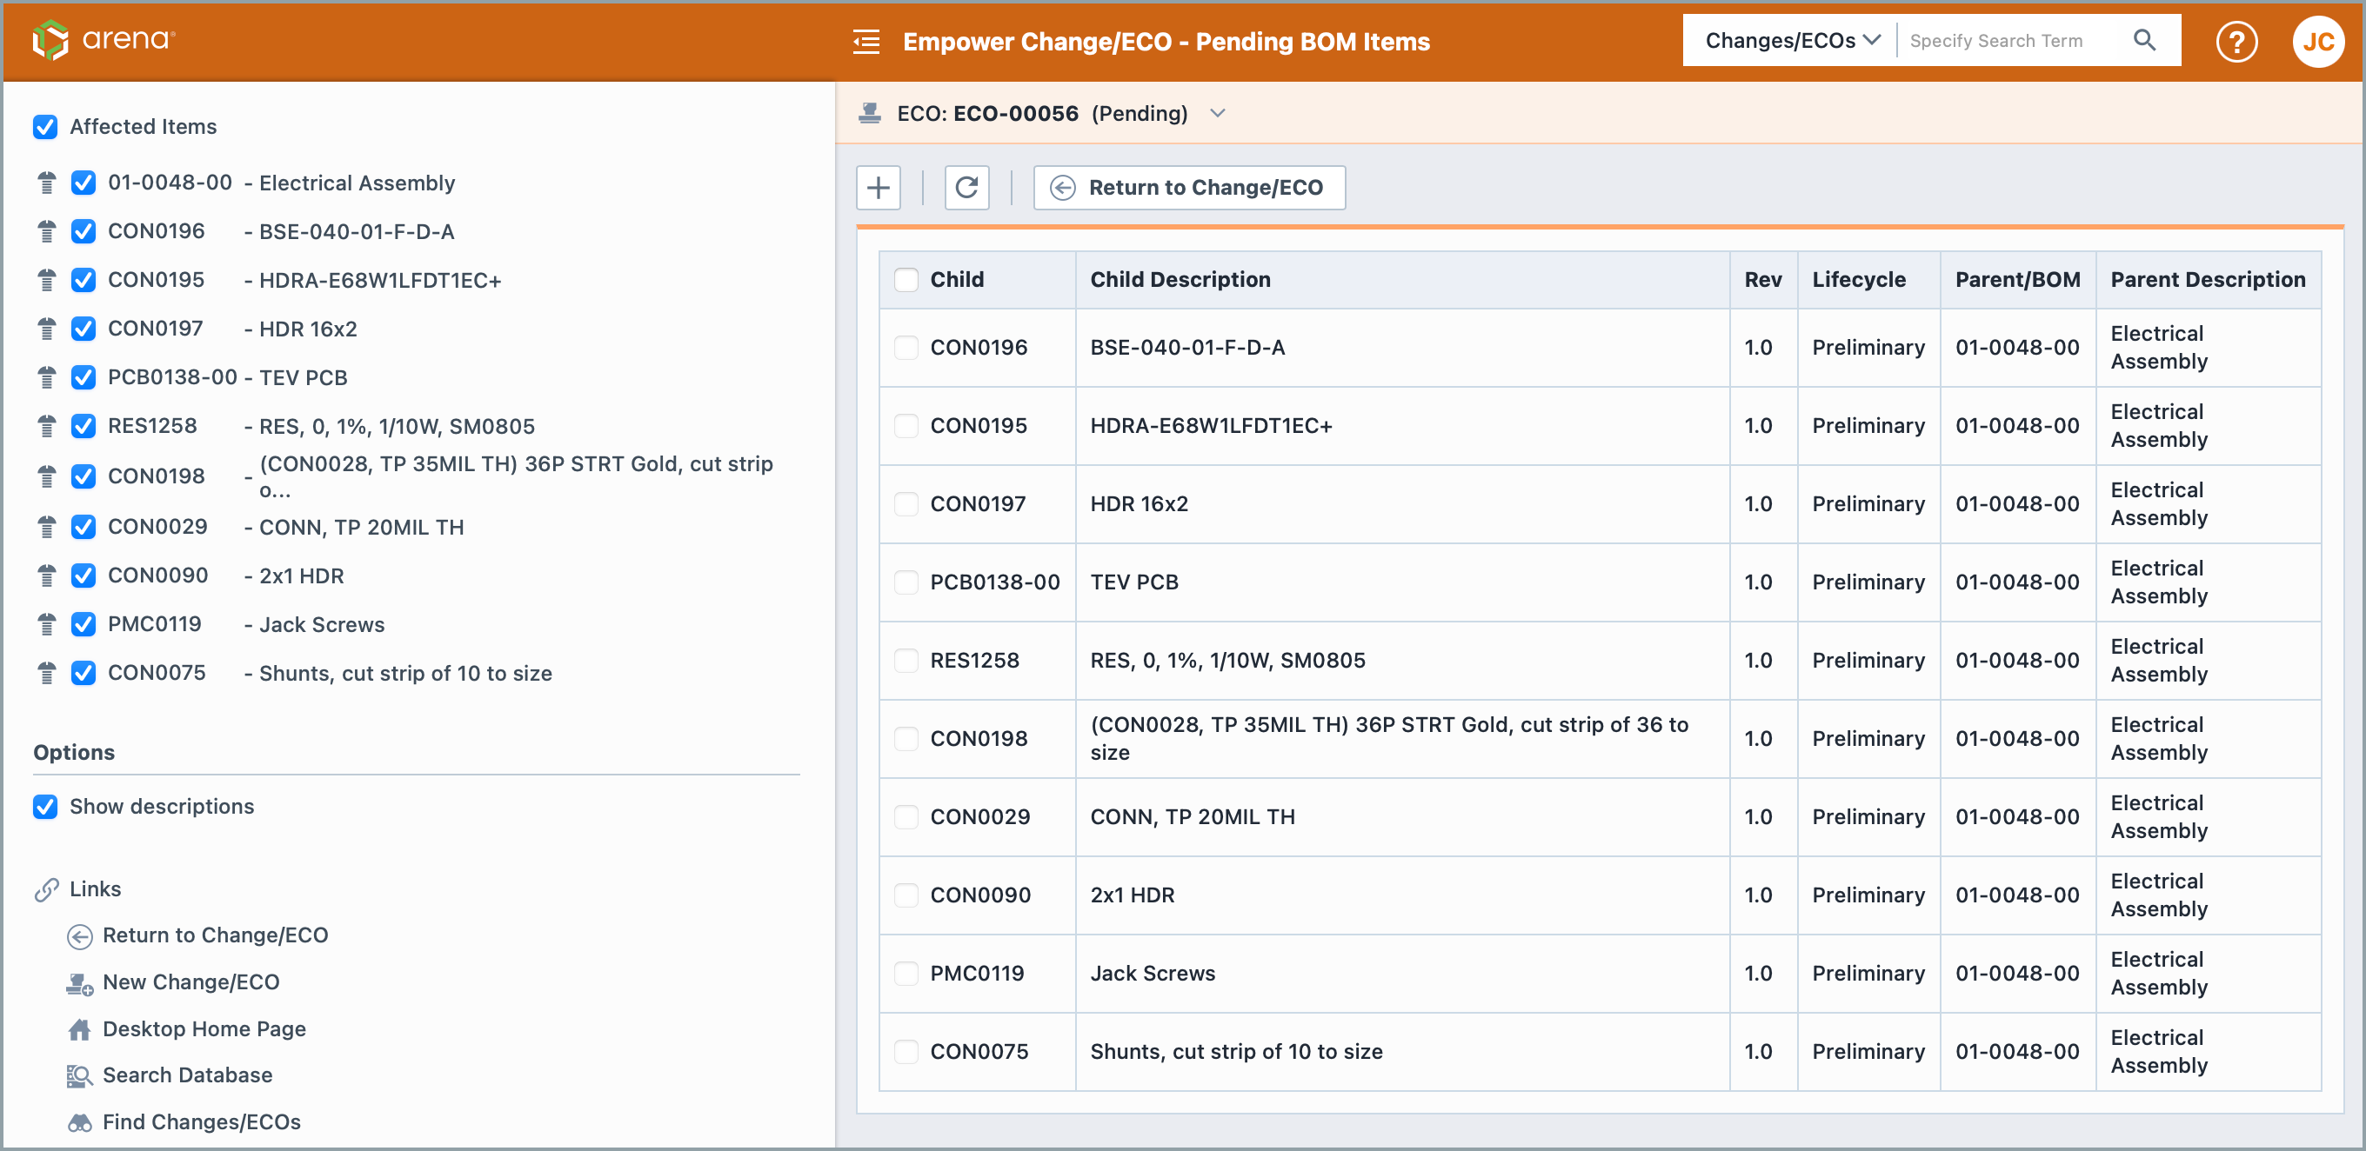
Task: Click the Links section heading
Action: 95,888
